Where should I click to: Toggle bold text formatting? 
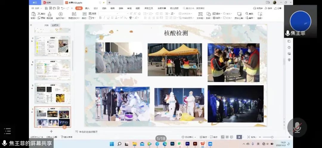(100, 18)
